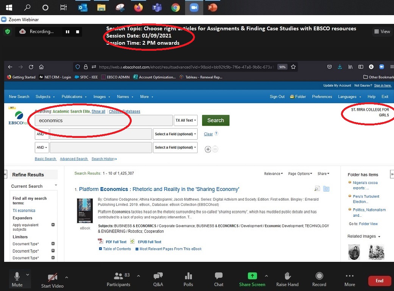Raise Hand in the webinar
The height and width of the screenshot is (291, 394).
(x=287, y=279)
